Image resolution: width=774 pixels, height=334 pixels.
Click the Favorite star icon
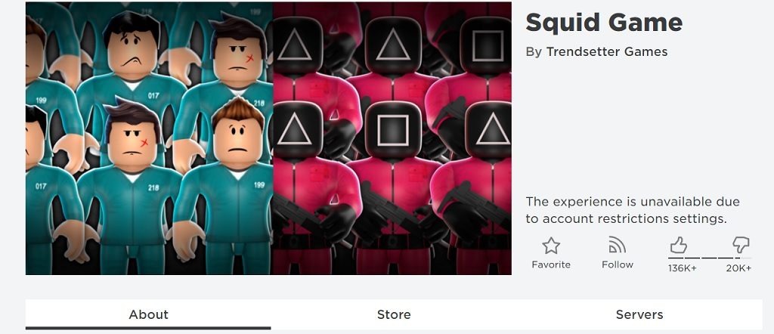pos(551,246)
